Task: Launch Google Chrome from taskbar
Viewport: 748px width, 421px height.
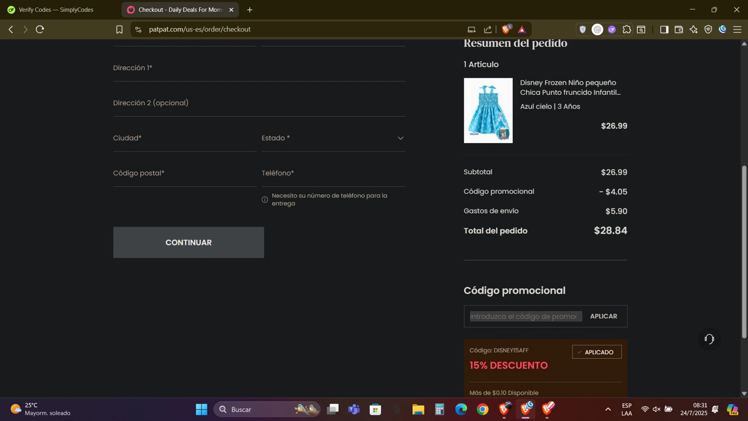Action: point(483,410)
